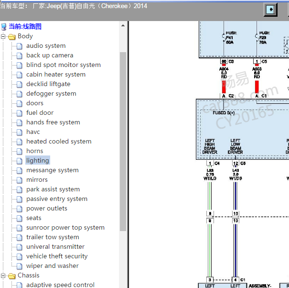Open the horns diagram
This screenshot has width=289, height=288.
(35, 151)
